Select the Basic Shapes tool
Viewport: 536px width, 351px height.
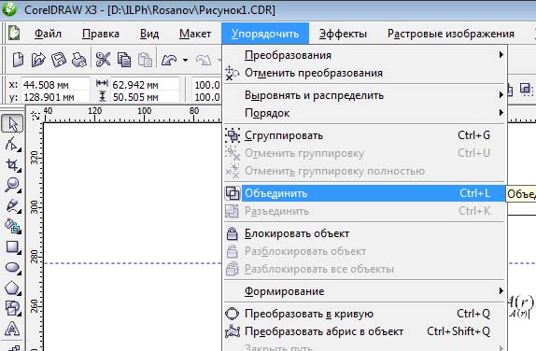click(x=12, y=308)
